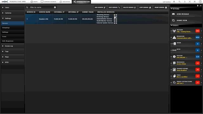Open the System events alert icon

tap(174, 57)
